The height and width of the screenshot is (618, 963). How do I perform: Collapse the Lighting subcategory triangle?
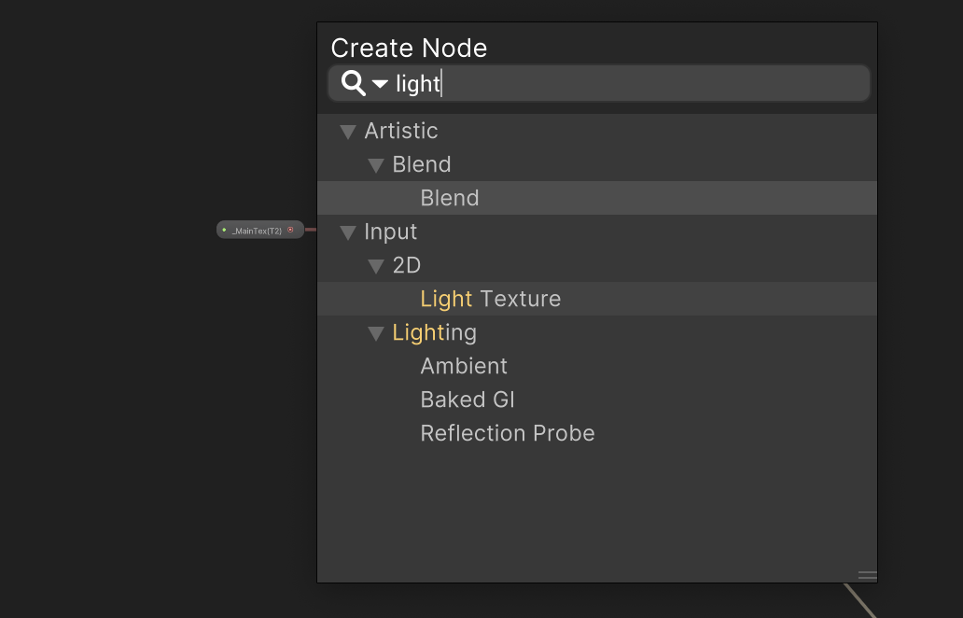(376, 333)
